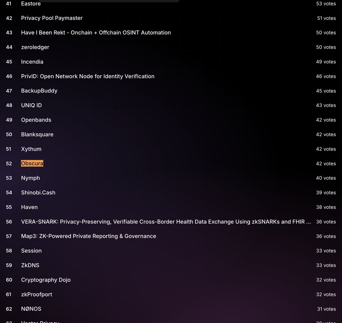Viewport: 342px width, 323px height.
Task: Open the zeroledger project
Action: point(35,47)
